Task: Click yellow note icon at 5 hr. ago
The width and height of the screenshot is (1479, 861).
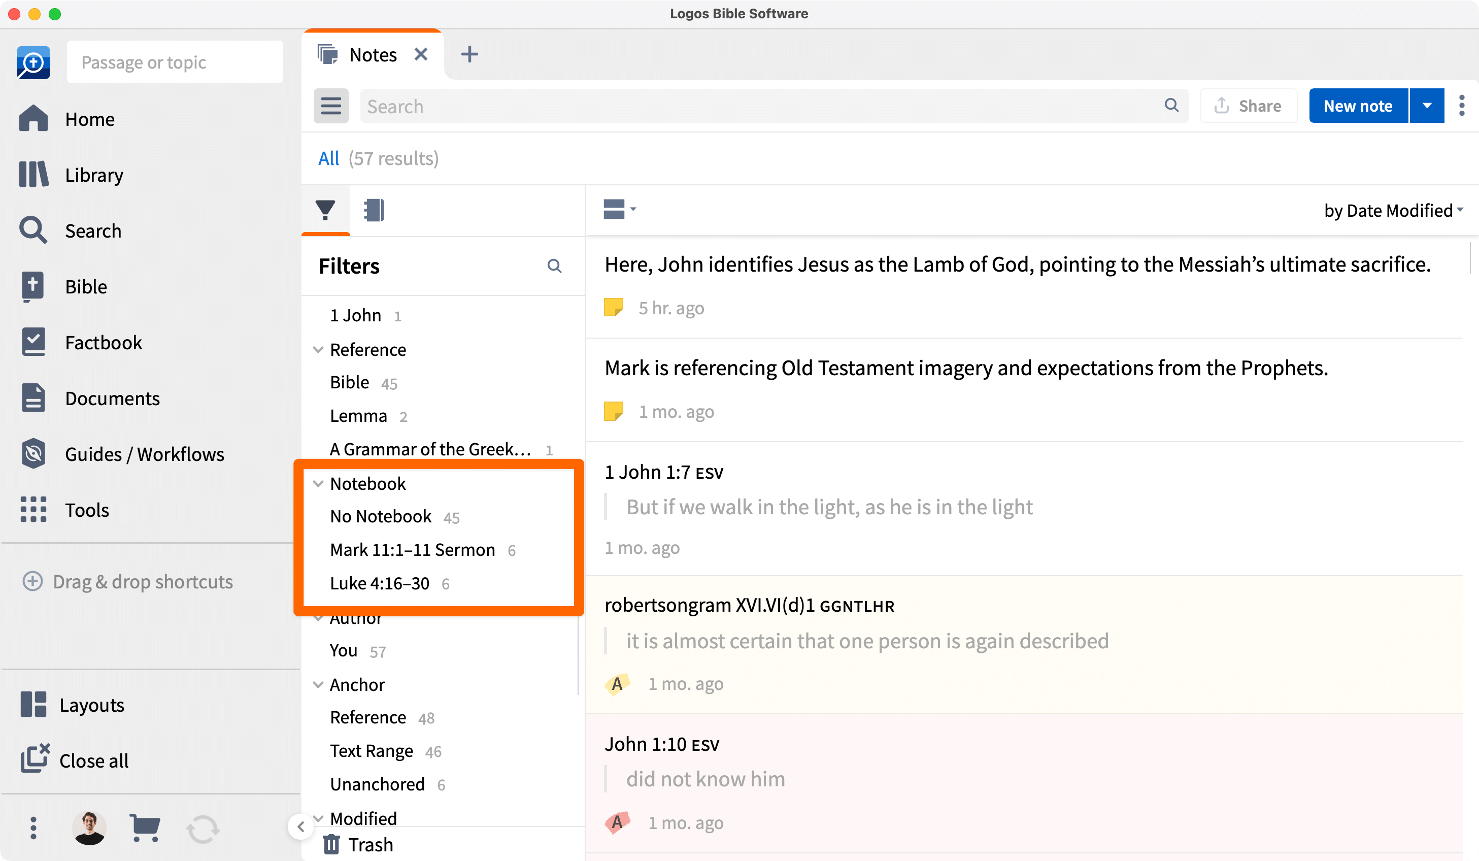Action: pyautogui.click(x=613, y=308)
